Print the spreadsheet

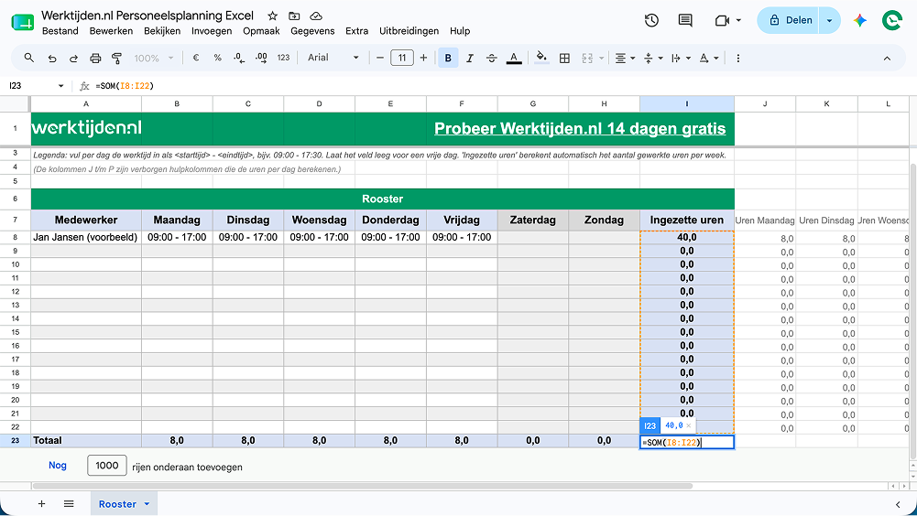coord(95,58)
